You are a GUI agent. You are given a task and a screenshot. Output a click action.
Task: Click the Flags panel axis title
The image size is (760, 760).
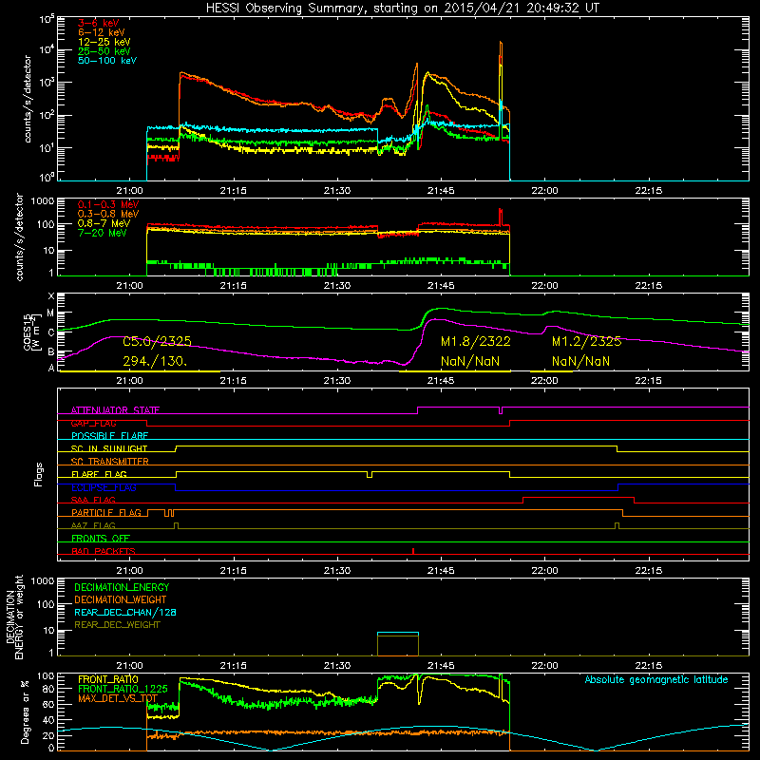(x=39, y=474)
